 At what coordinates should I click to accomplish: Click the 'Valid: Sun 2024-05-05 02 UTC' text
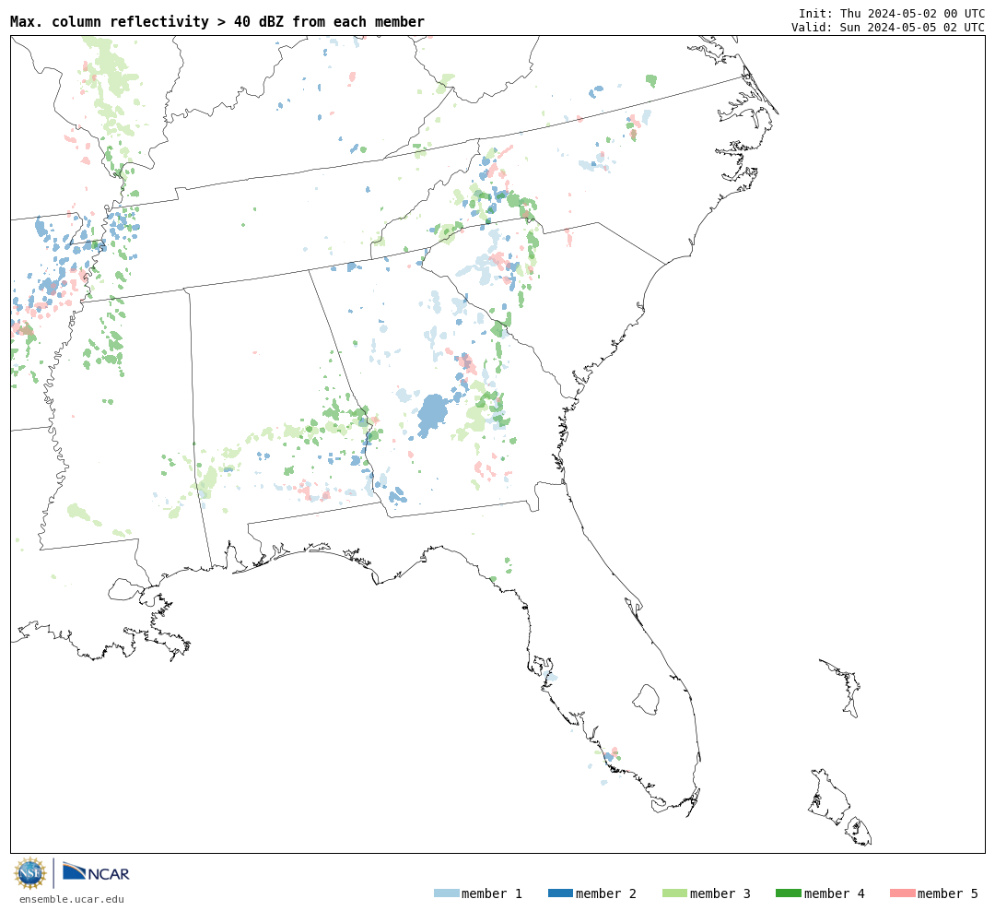click(x=888, y=28)
